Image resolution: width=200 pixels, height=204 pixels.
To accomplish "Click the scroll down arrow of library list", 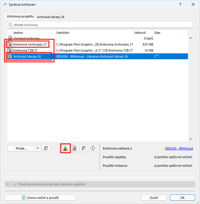I will (x=191, y=139).
